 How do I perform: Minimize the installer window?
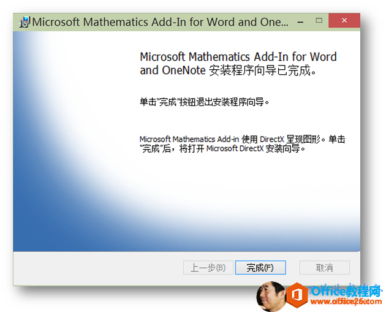point(300,22)
